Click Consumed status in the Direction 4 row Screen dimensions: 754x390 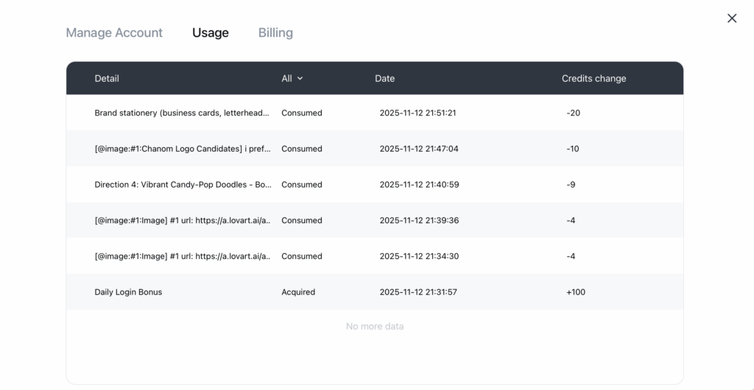click(301, 185)
